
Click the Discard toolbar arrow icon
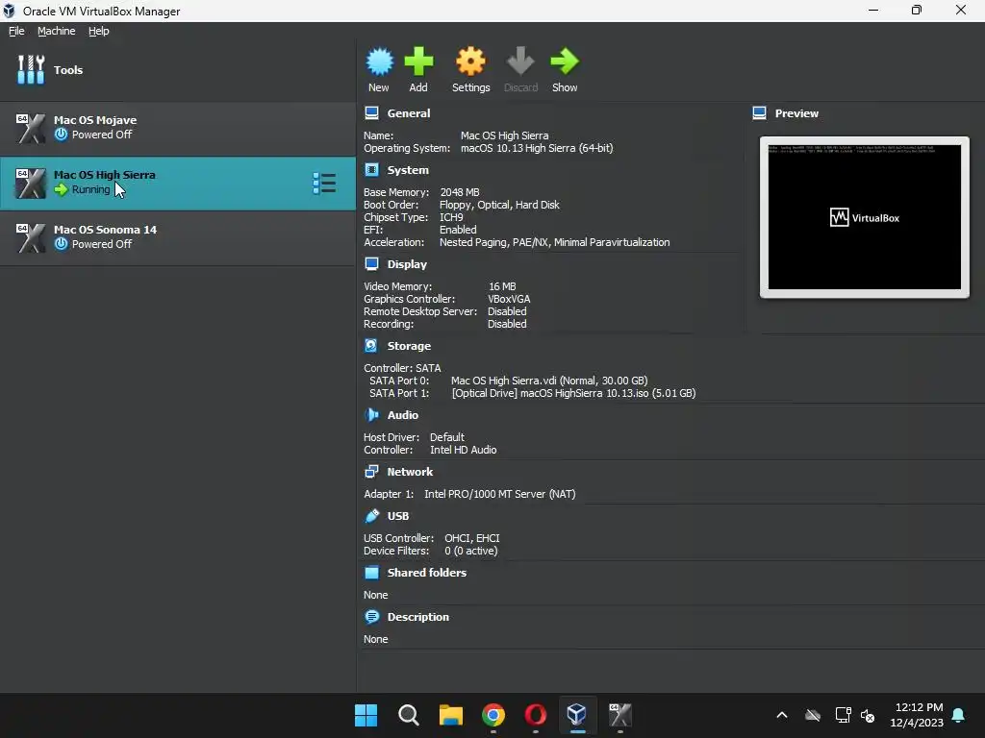(520, 61)
